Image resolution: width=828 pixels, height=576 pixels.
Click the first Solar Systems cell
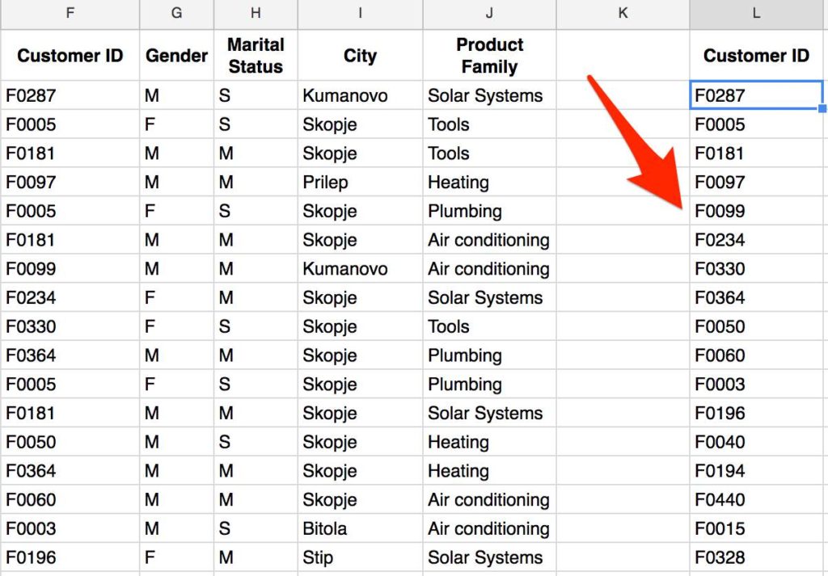(x=485, y=95)
